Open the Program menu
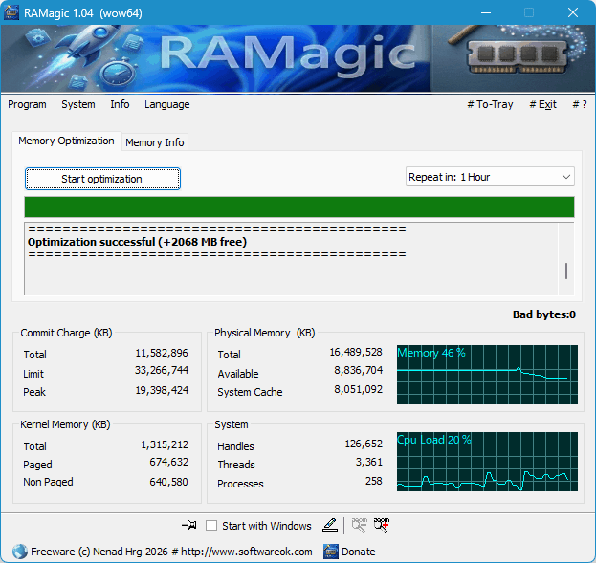 coord(27,104)
